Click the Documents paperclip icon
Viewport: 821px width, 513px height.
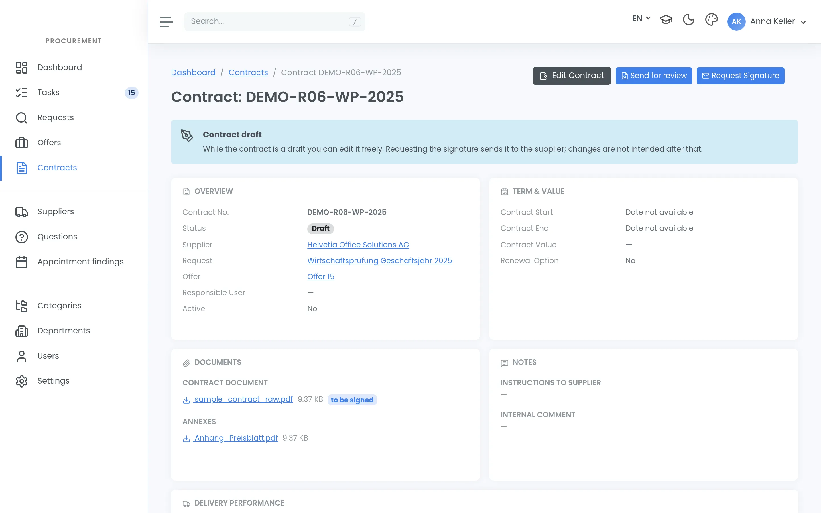[186, 363]
